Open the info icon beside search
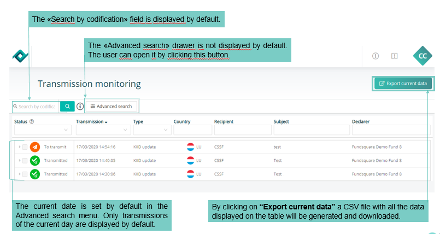This screenshot has width=440, height=234. click(x=80, y=106)
